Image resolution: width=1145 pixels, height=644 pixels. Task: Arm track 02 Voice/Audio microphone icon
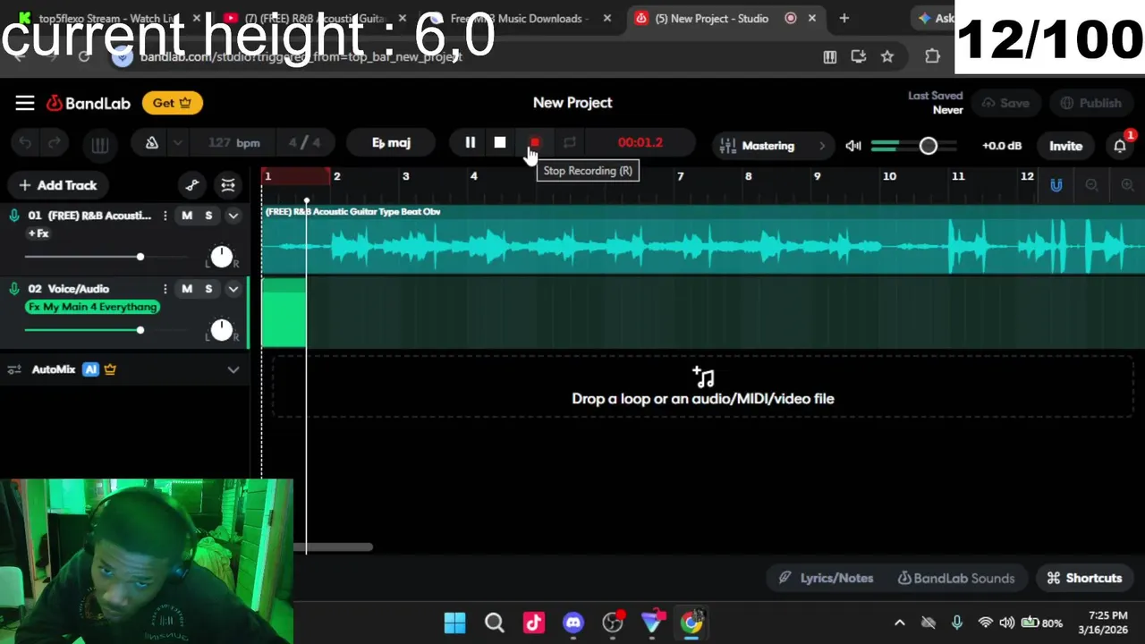13,289
